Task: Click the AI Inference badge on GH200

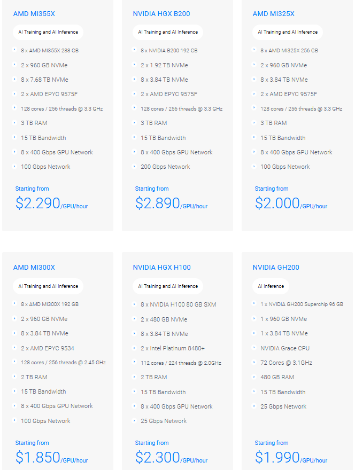Action: pyautogui.click(x=271, y=286)
